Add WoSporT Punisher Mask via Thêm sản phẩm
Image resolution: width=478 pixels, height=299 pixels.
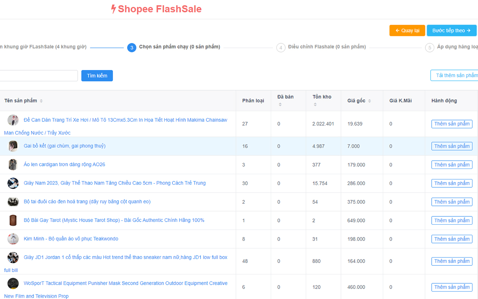(452, 287)
